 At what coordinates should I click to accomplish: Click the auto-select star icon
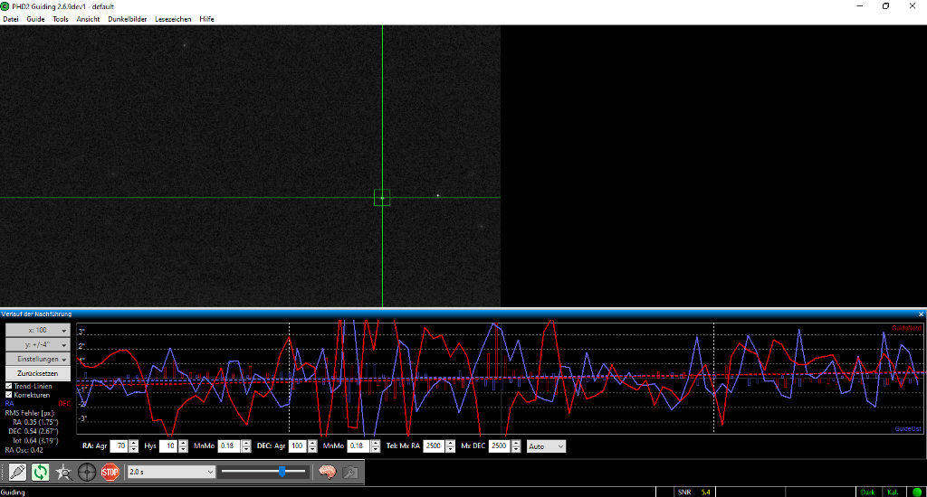click(63, 472)
